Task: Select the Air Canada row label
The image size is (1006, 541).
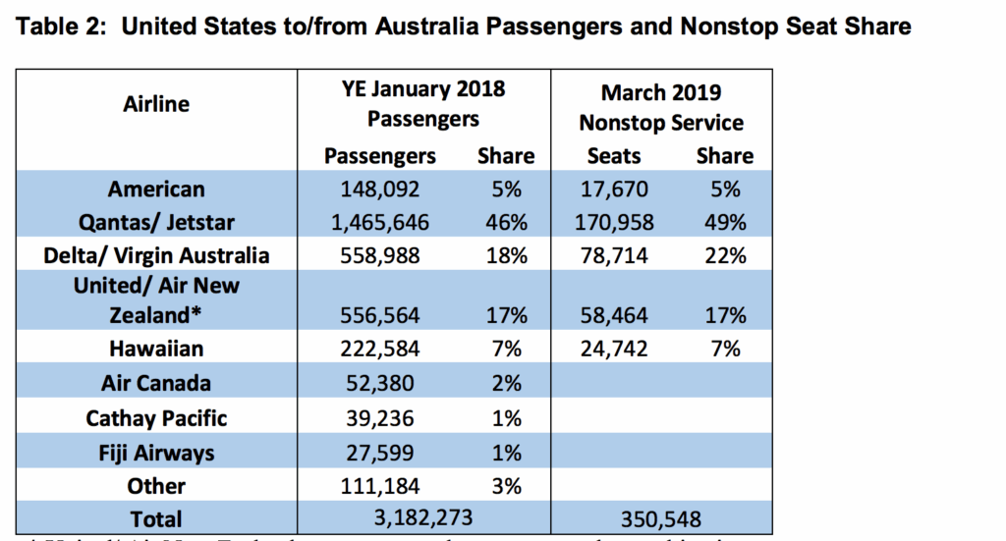Action: (156, 382)
